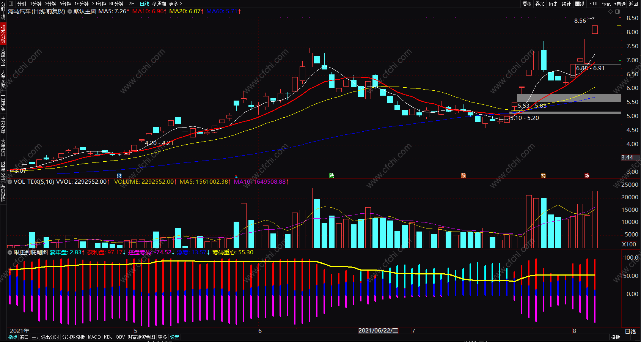Select the 分时涨停板 indicator
The width and height of the screenshot is (641, 342).
point(74,337)
